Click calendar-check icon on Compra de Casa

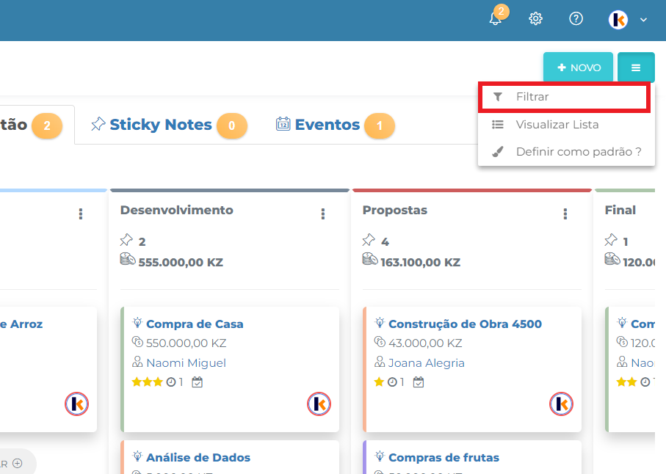click(x=197, y=382)
